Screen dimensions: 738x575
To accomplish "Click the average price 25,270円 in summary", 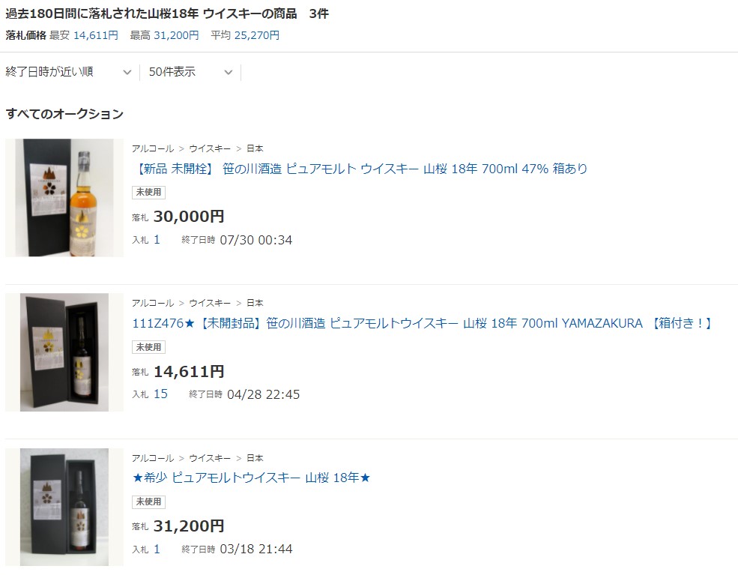I will [x=257, y=35].
